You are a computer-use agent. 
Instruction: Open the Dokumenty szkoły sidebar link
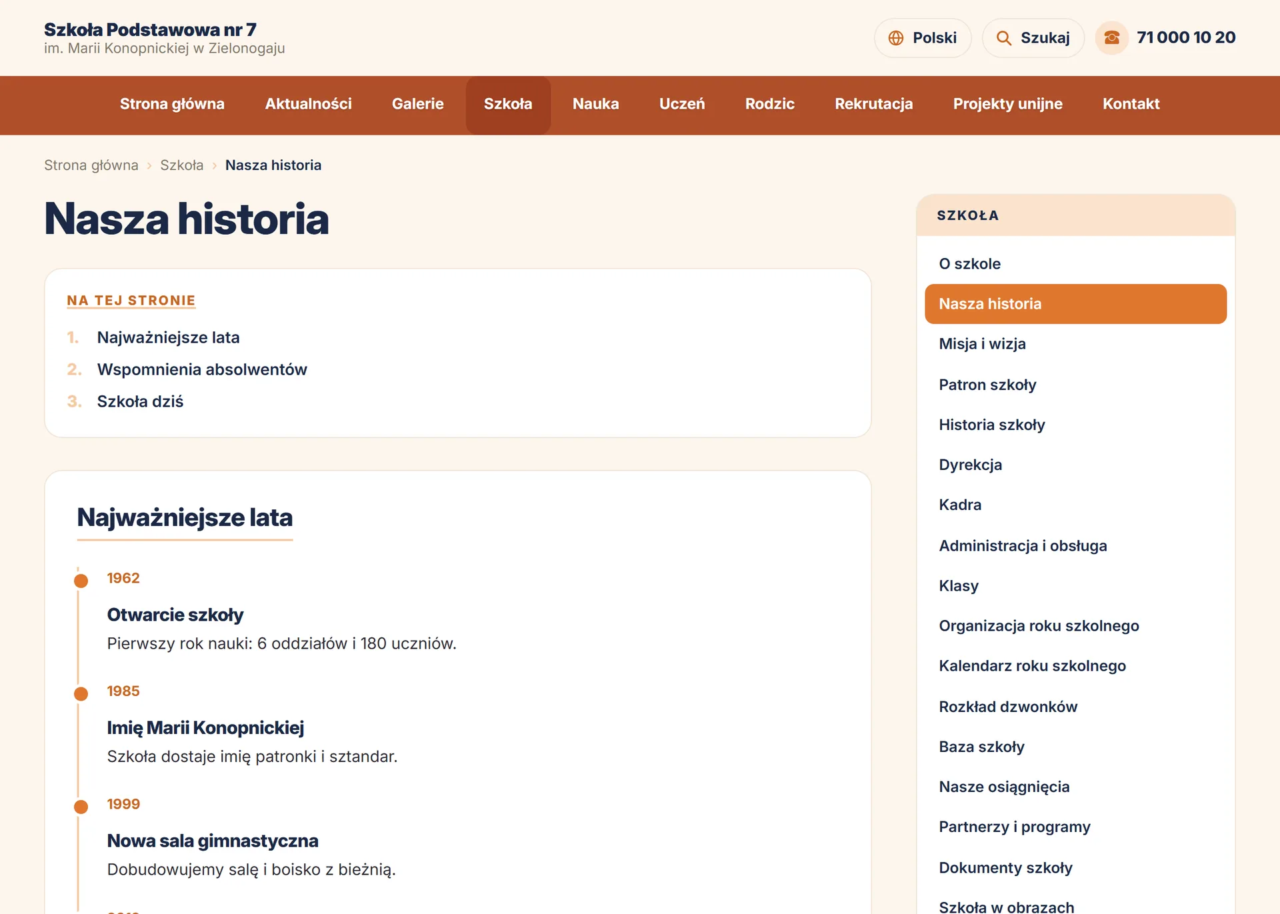[x=1075, y=867]
